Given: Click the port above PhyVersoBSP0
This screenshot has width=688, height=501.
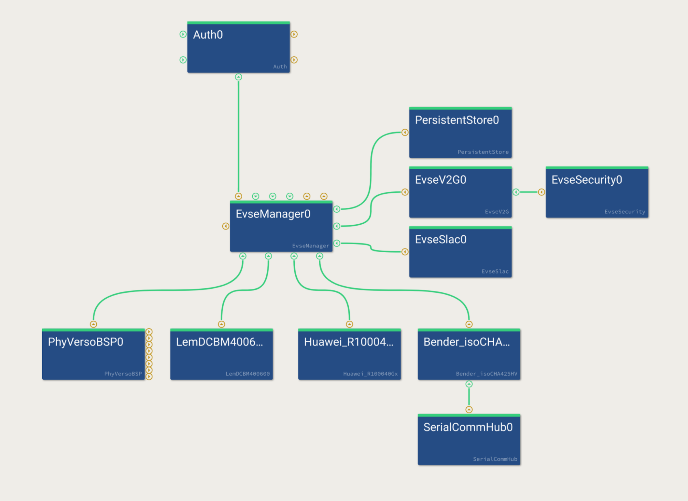Looking at the screenshot, I should (x=93, y=324).
